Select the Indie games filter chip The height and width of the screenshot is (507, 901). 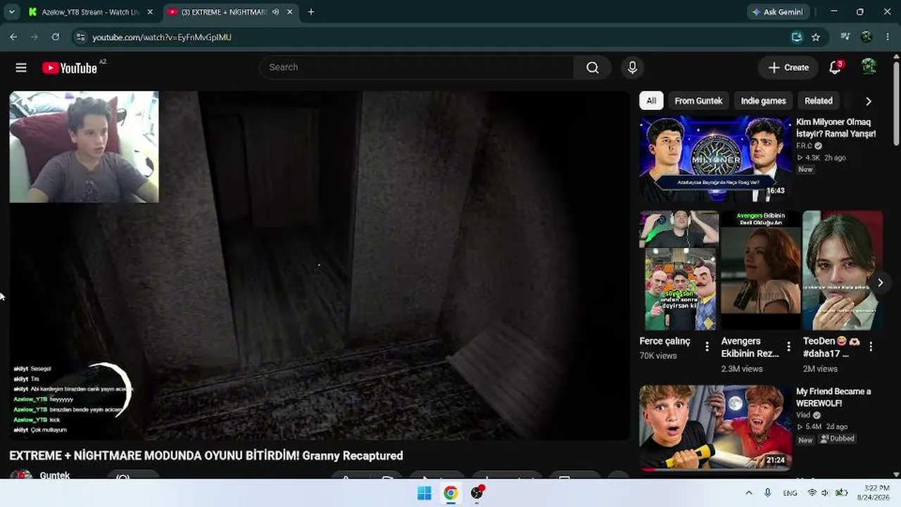click(763, 101)
